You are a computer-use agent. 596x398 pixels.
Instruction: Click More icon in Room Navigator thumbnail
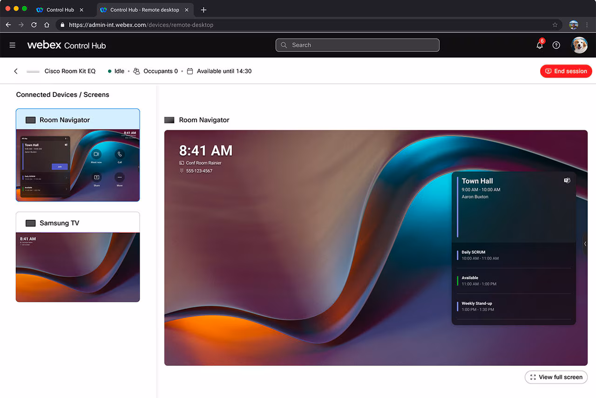pos(120,178)
